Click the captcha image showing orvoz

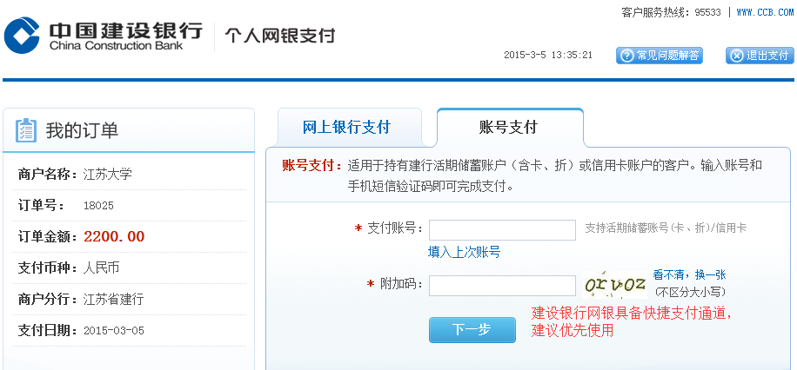click(615, 285)
